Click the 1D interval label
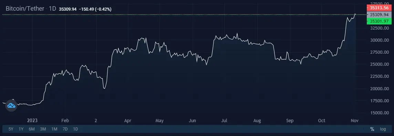Image resolution: width=394 pixels, height=136 pixels. pyautogui.click(x=52, y=9)
